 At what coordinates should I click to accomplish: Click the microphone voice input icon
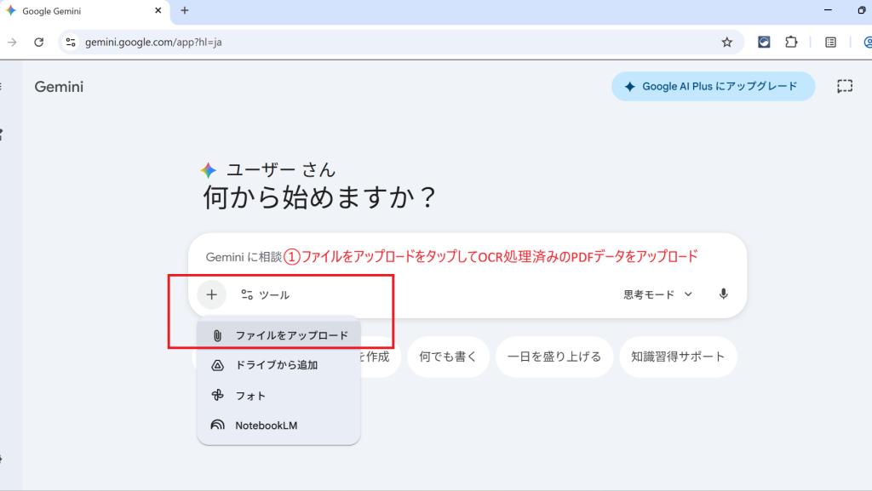723,294
